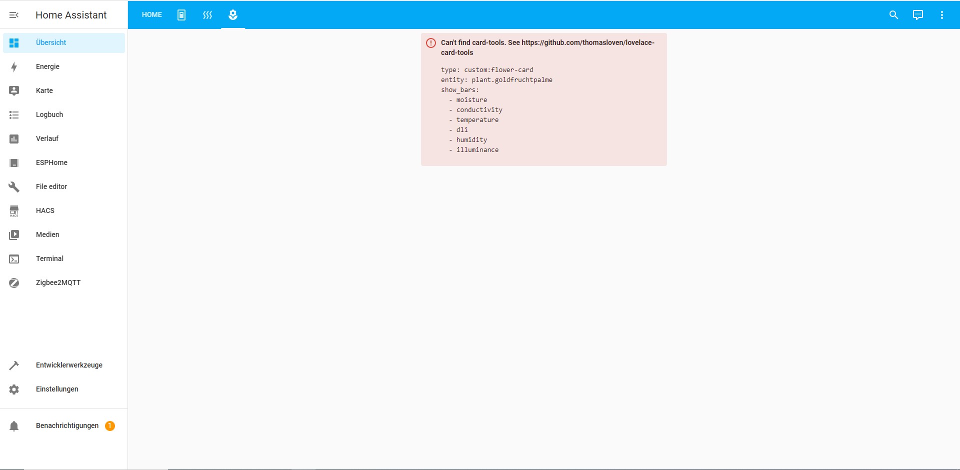Open the device remote tab icon

(x=181, y=15)
